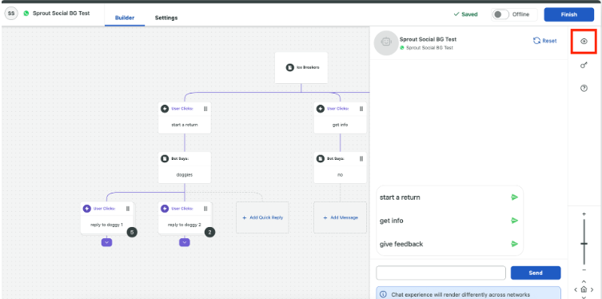The image size is (602, 299).
Task: Switch to the Settings tab
Action: click(x=166, y=18)
